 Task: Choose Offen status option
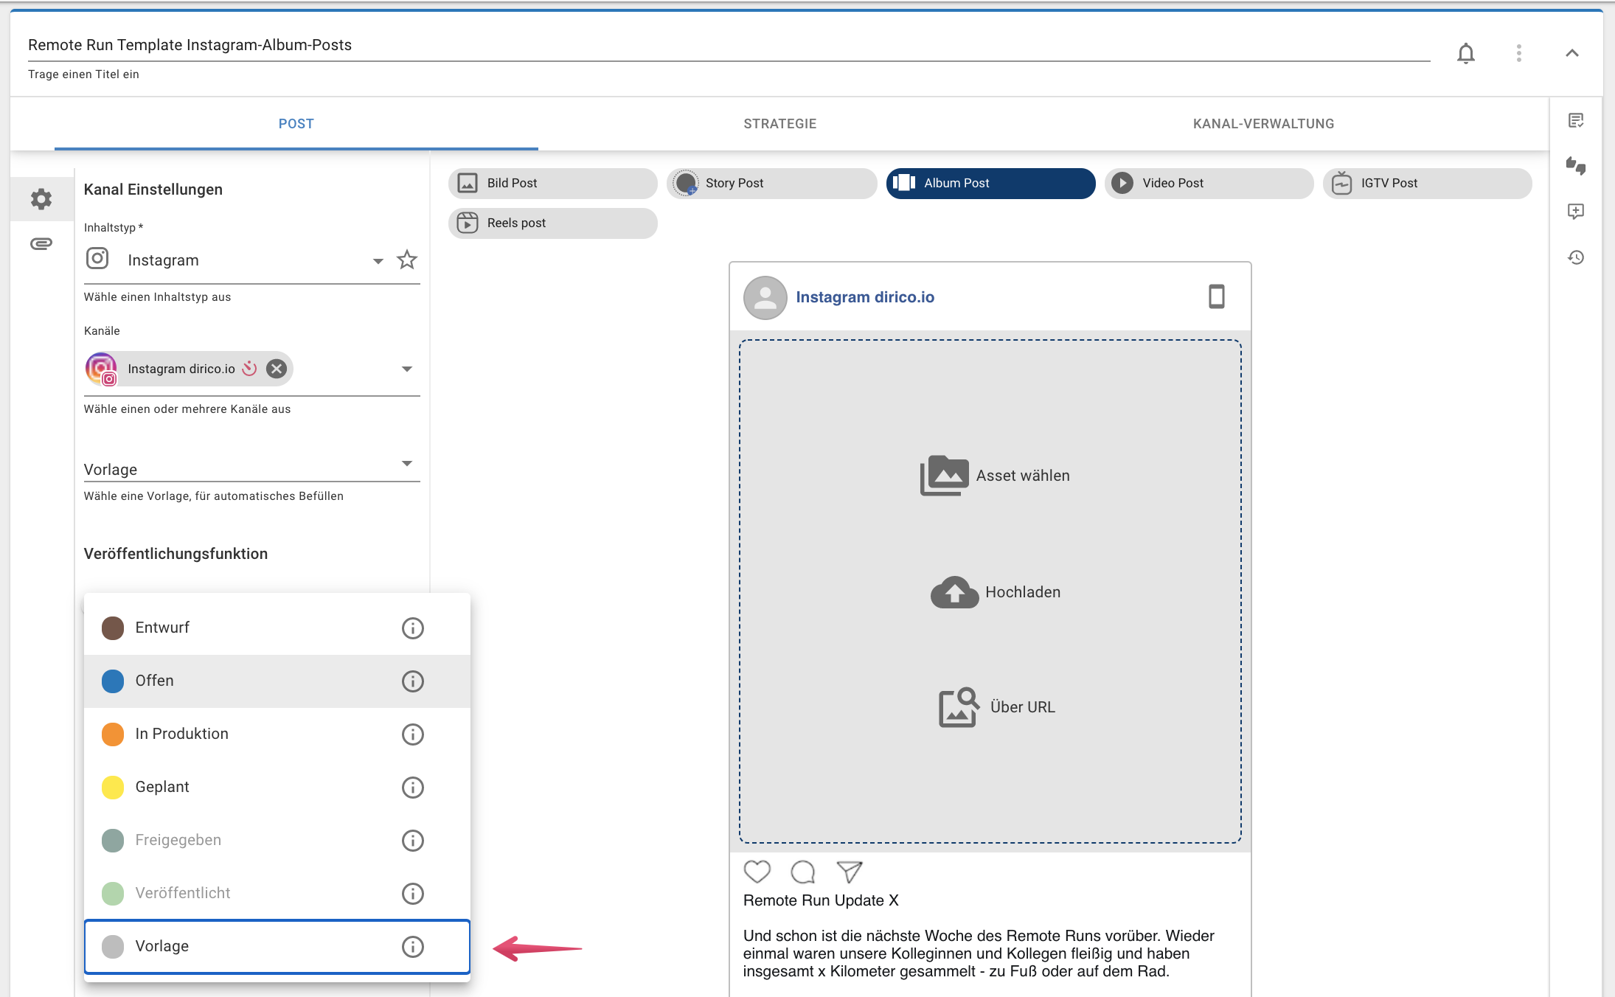pos(277,681)
